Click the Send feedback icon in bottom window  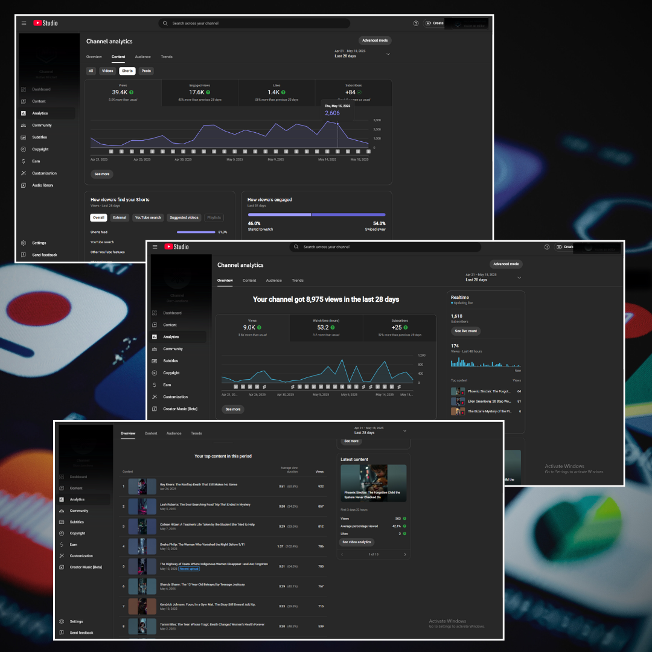tap(62, 633)
